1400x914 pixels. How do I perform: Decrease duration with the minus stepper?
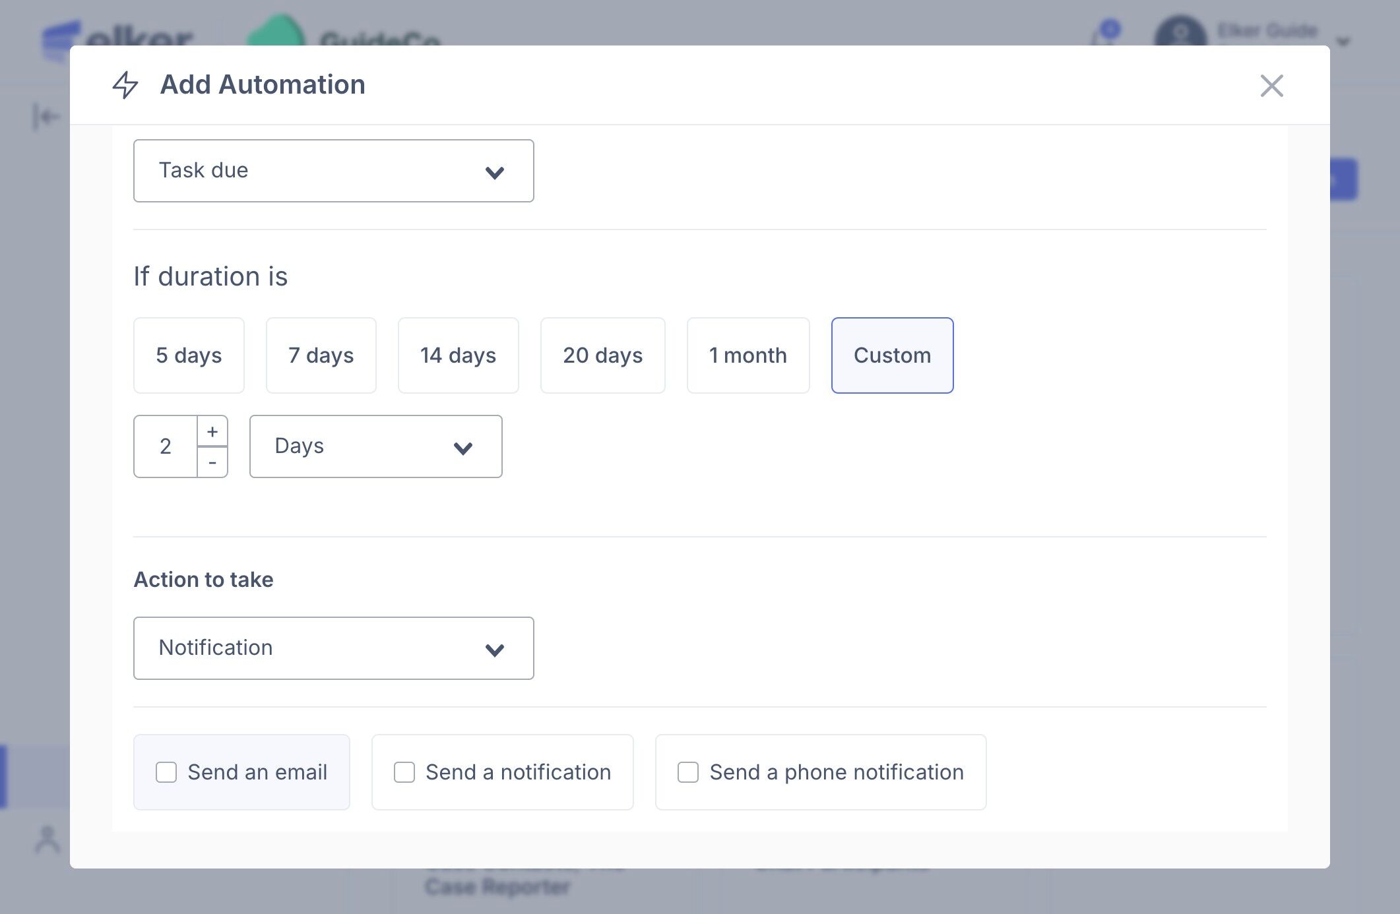pos(212,462)
